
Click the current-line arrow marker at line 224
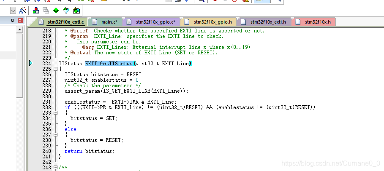(31, 64)
